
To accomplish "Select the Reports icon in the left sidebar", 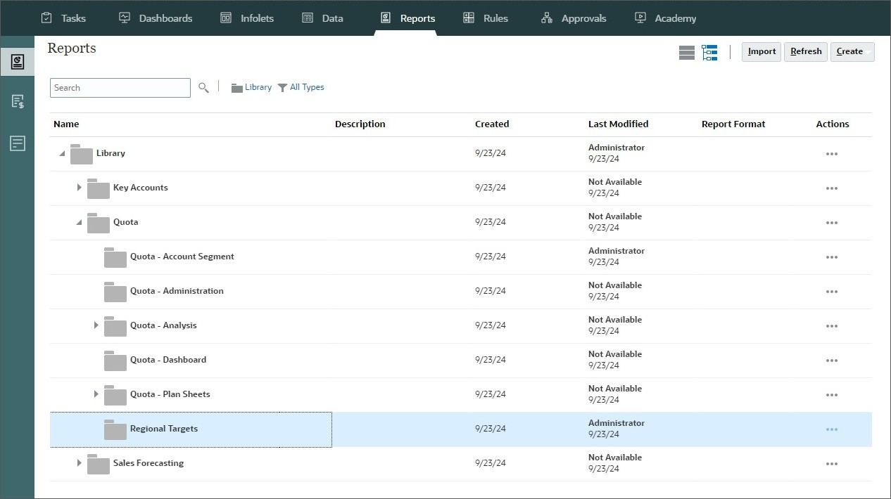I will coord(18,61).
